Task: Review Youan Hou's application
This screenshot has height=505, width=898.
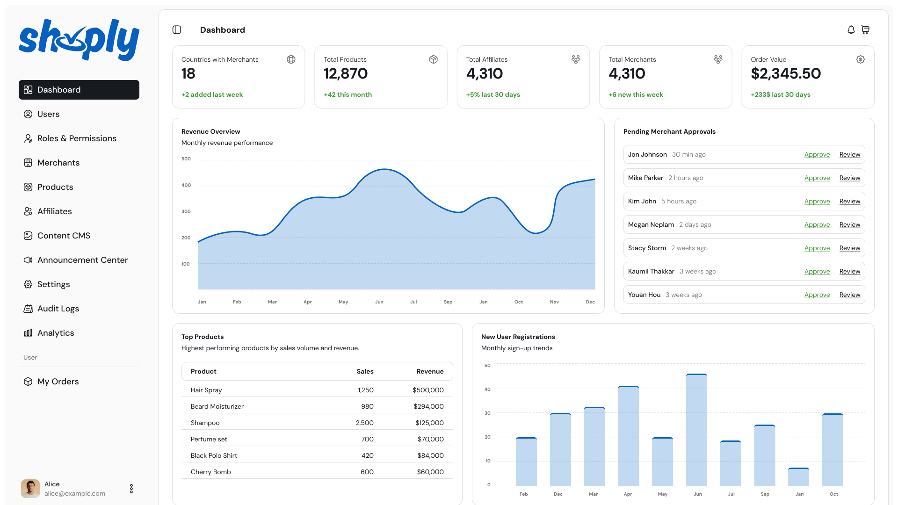Action: click(850, 295)
